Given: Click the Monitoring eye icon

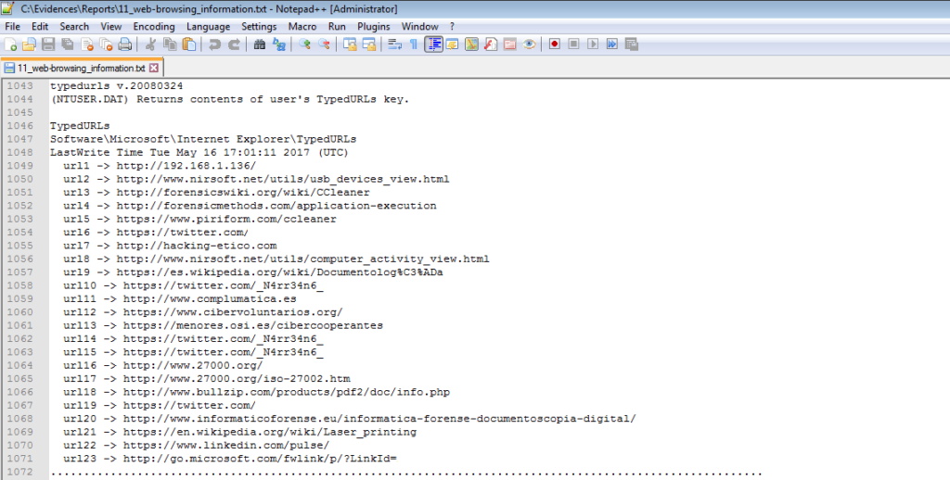Looking at the screenshot, I should pyautogui.click(x=529, y=44).
